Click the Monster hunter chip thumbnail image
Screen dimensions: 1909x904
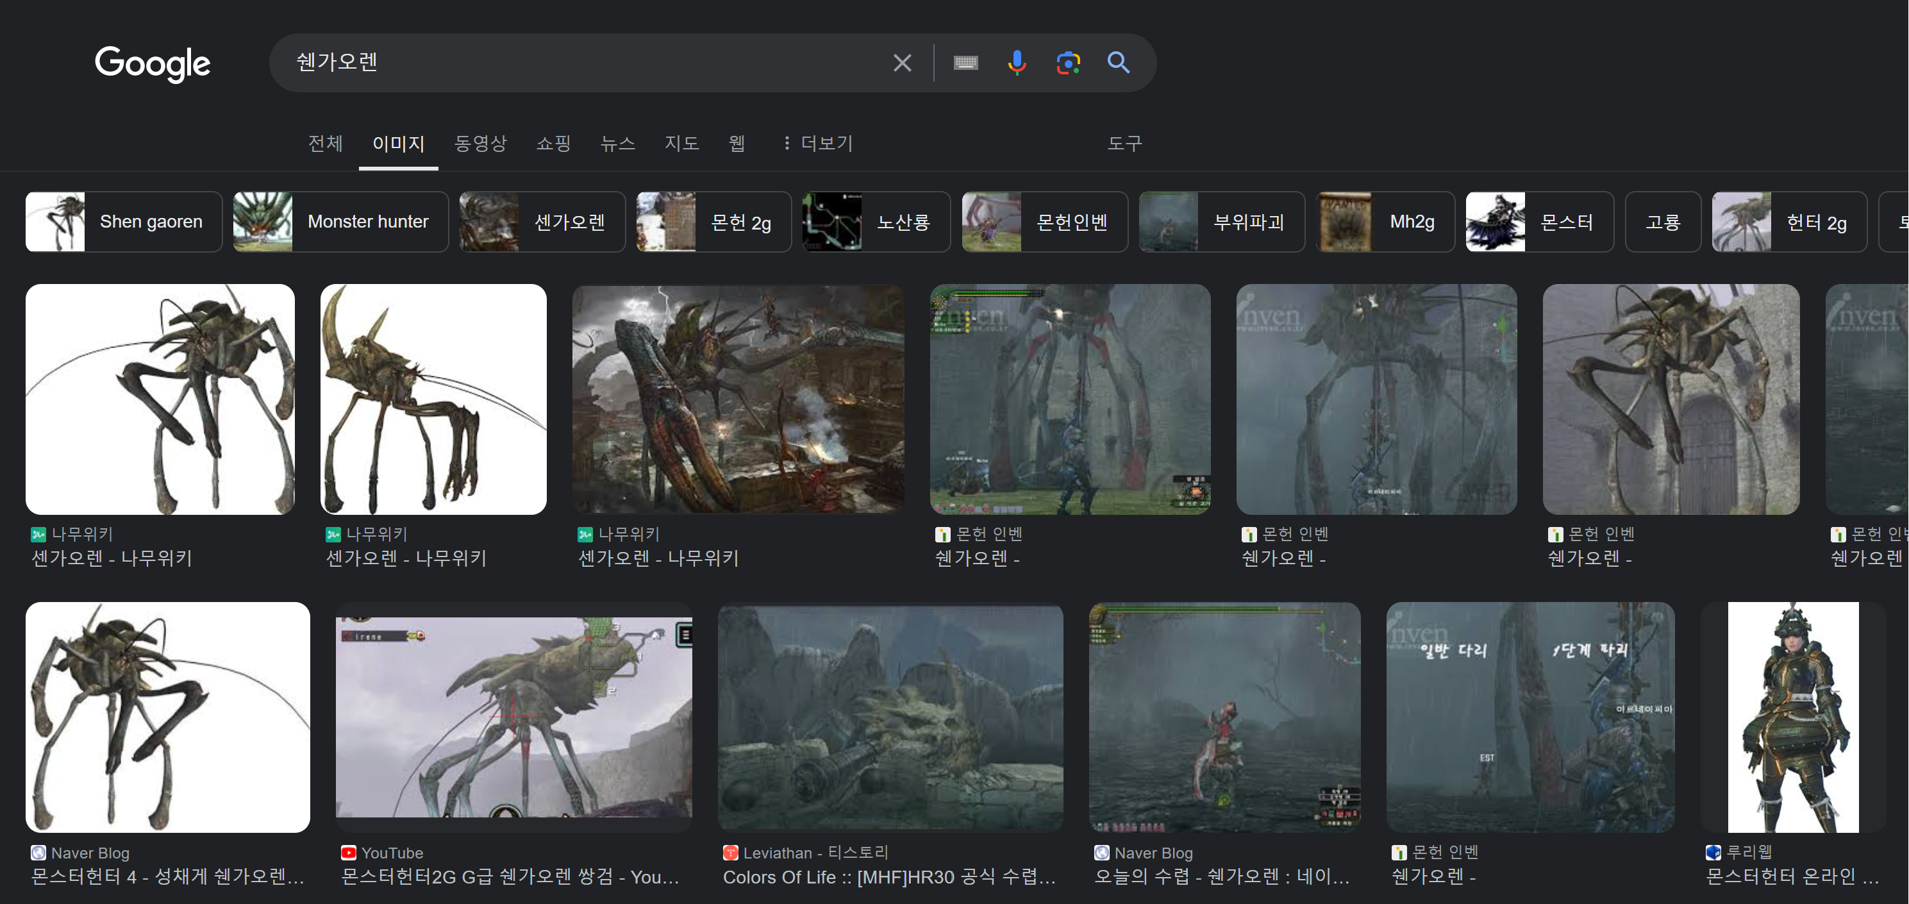tap(263, 222)
